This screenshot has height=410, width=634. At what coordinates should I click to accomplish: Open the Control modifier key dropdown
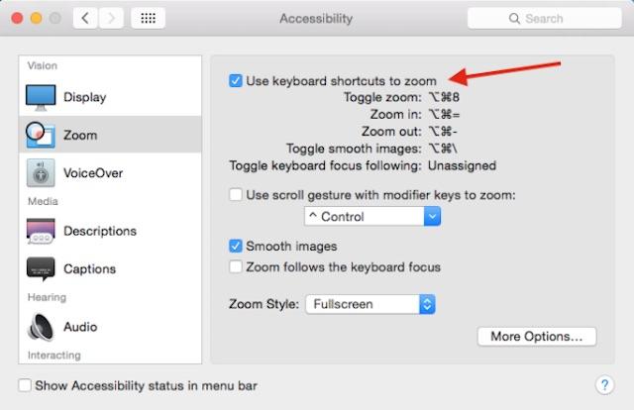click(x=372, y=217)
